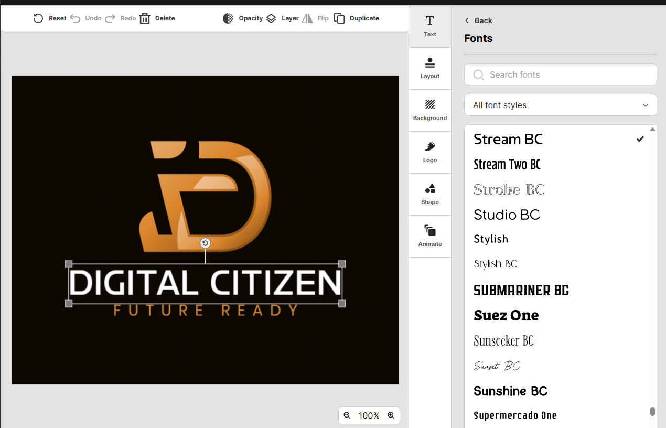Screen dimensions: 666x428
Task: Click the Reset icon in the toolbar
Action: pos(38,18)
